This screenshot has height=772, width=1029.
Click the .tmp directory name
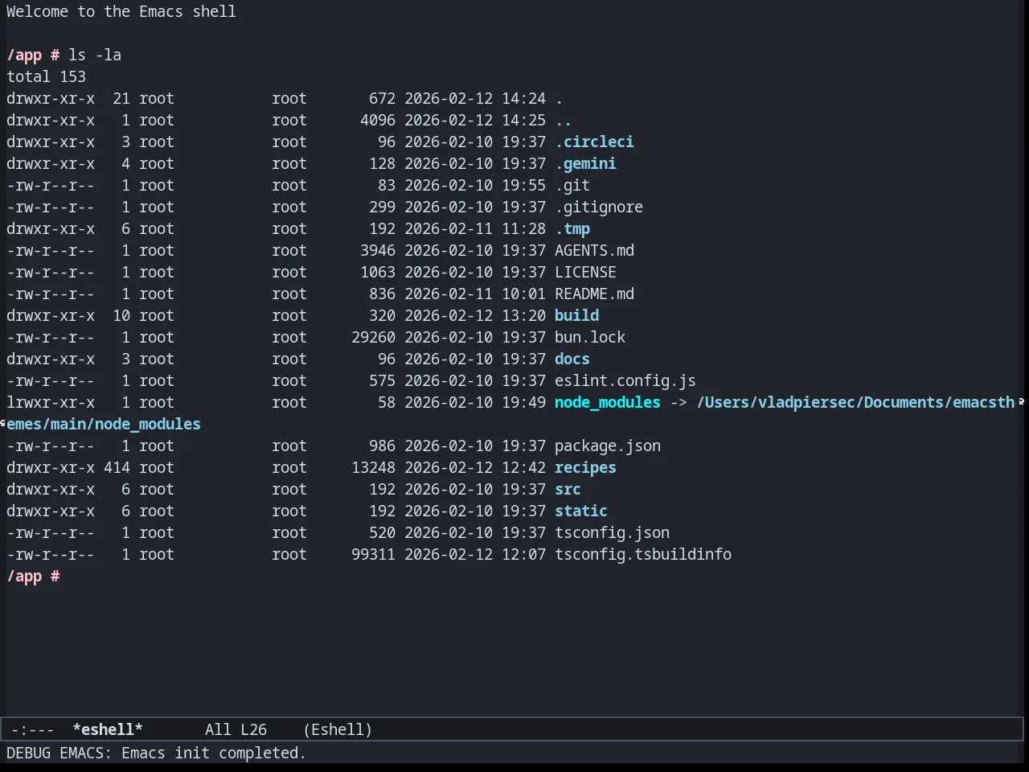[572, 228]
